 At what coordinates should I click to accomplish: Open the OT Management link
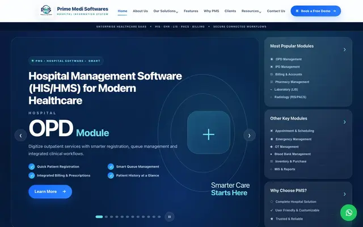coord(287,147)
